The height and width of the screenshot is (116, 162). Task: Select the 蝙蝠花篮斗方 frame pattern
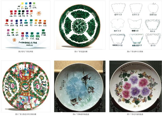tap(136, 39)
